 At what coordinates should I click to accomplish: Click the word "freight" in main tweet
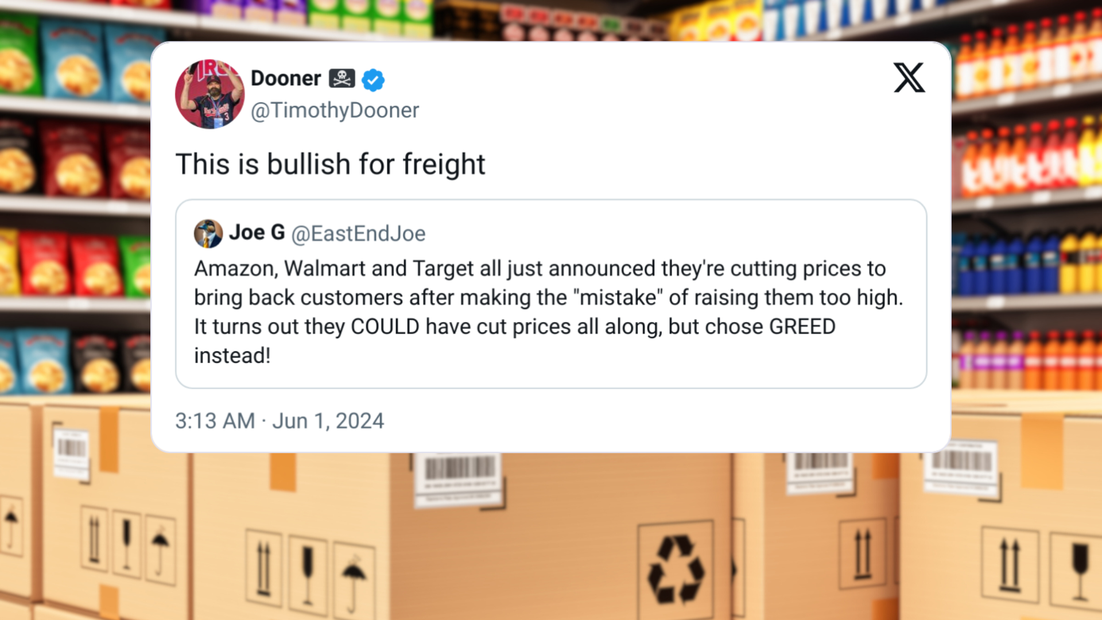(444, 164)
